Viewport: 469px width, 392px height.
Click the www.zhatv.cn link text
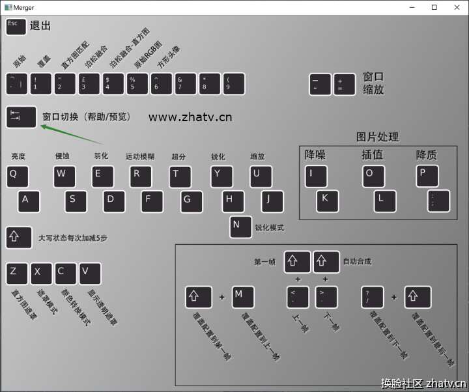click(x=190, y=117)
